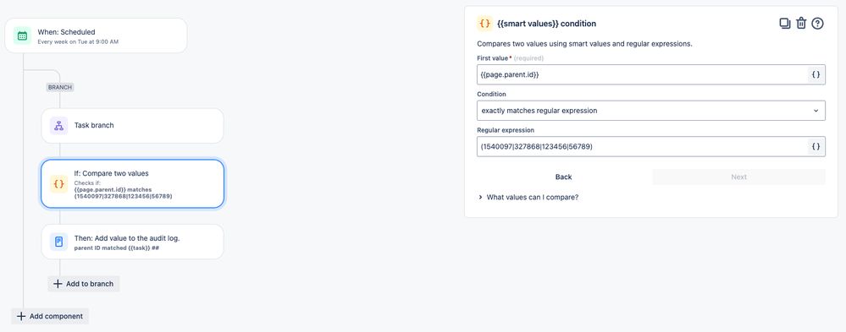Click the duplicate component icon
846x332 pixels.
pos(784,24)
